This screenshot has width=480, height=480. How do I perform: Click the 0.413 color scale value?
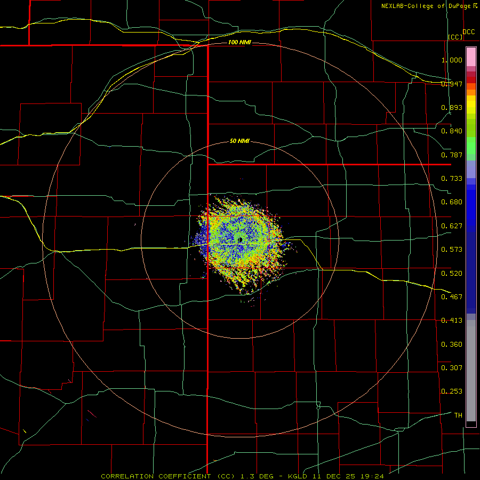452,321
